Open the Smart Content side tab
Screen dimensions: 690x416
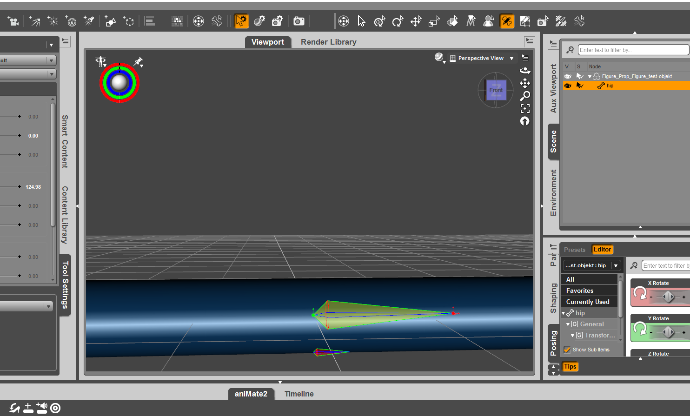pyautogui.click(x=65, y=142)
